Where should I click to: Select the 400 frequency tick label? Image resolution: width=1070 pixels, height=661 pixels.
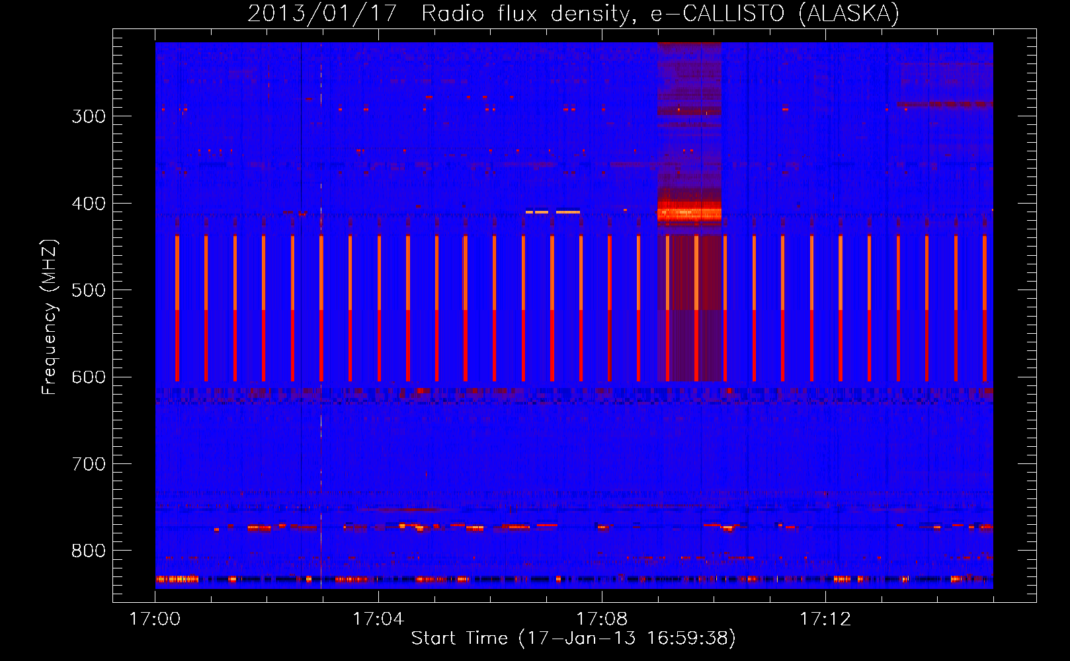(x=89, y=204)
